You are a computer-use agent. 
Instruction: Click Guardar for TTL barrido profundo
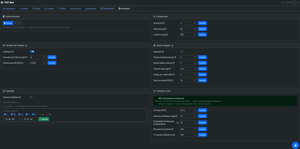click(202, 135)
